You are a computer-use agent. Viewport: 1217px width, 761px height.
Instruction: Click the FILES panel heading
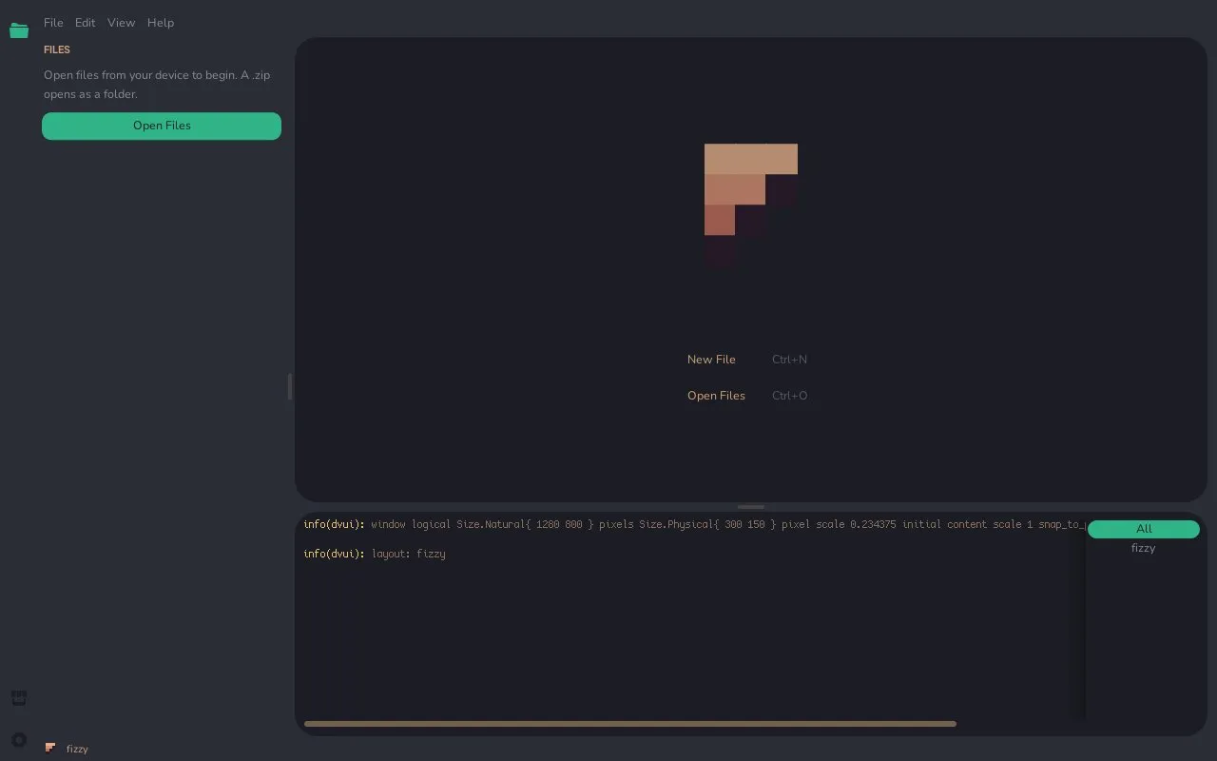[x=57, y=49]
